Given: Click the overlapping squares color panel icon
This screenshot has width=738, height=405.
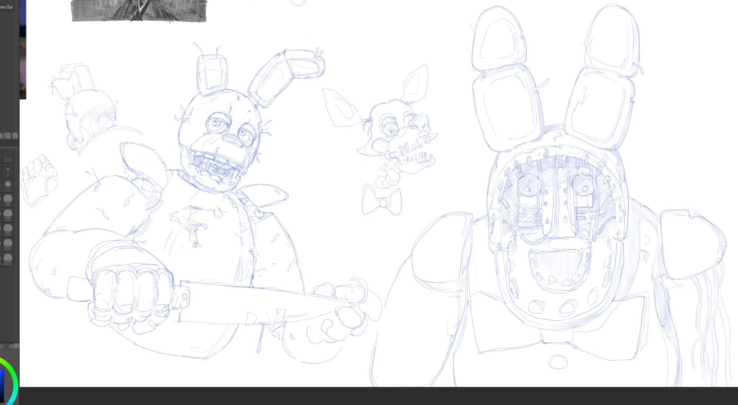Looking at the screenshot, I should pos(11,347).
